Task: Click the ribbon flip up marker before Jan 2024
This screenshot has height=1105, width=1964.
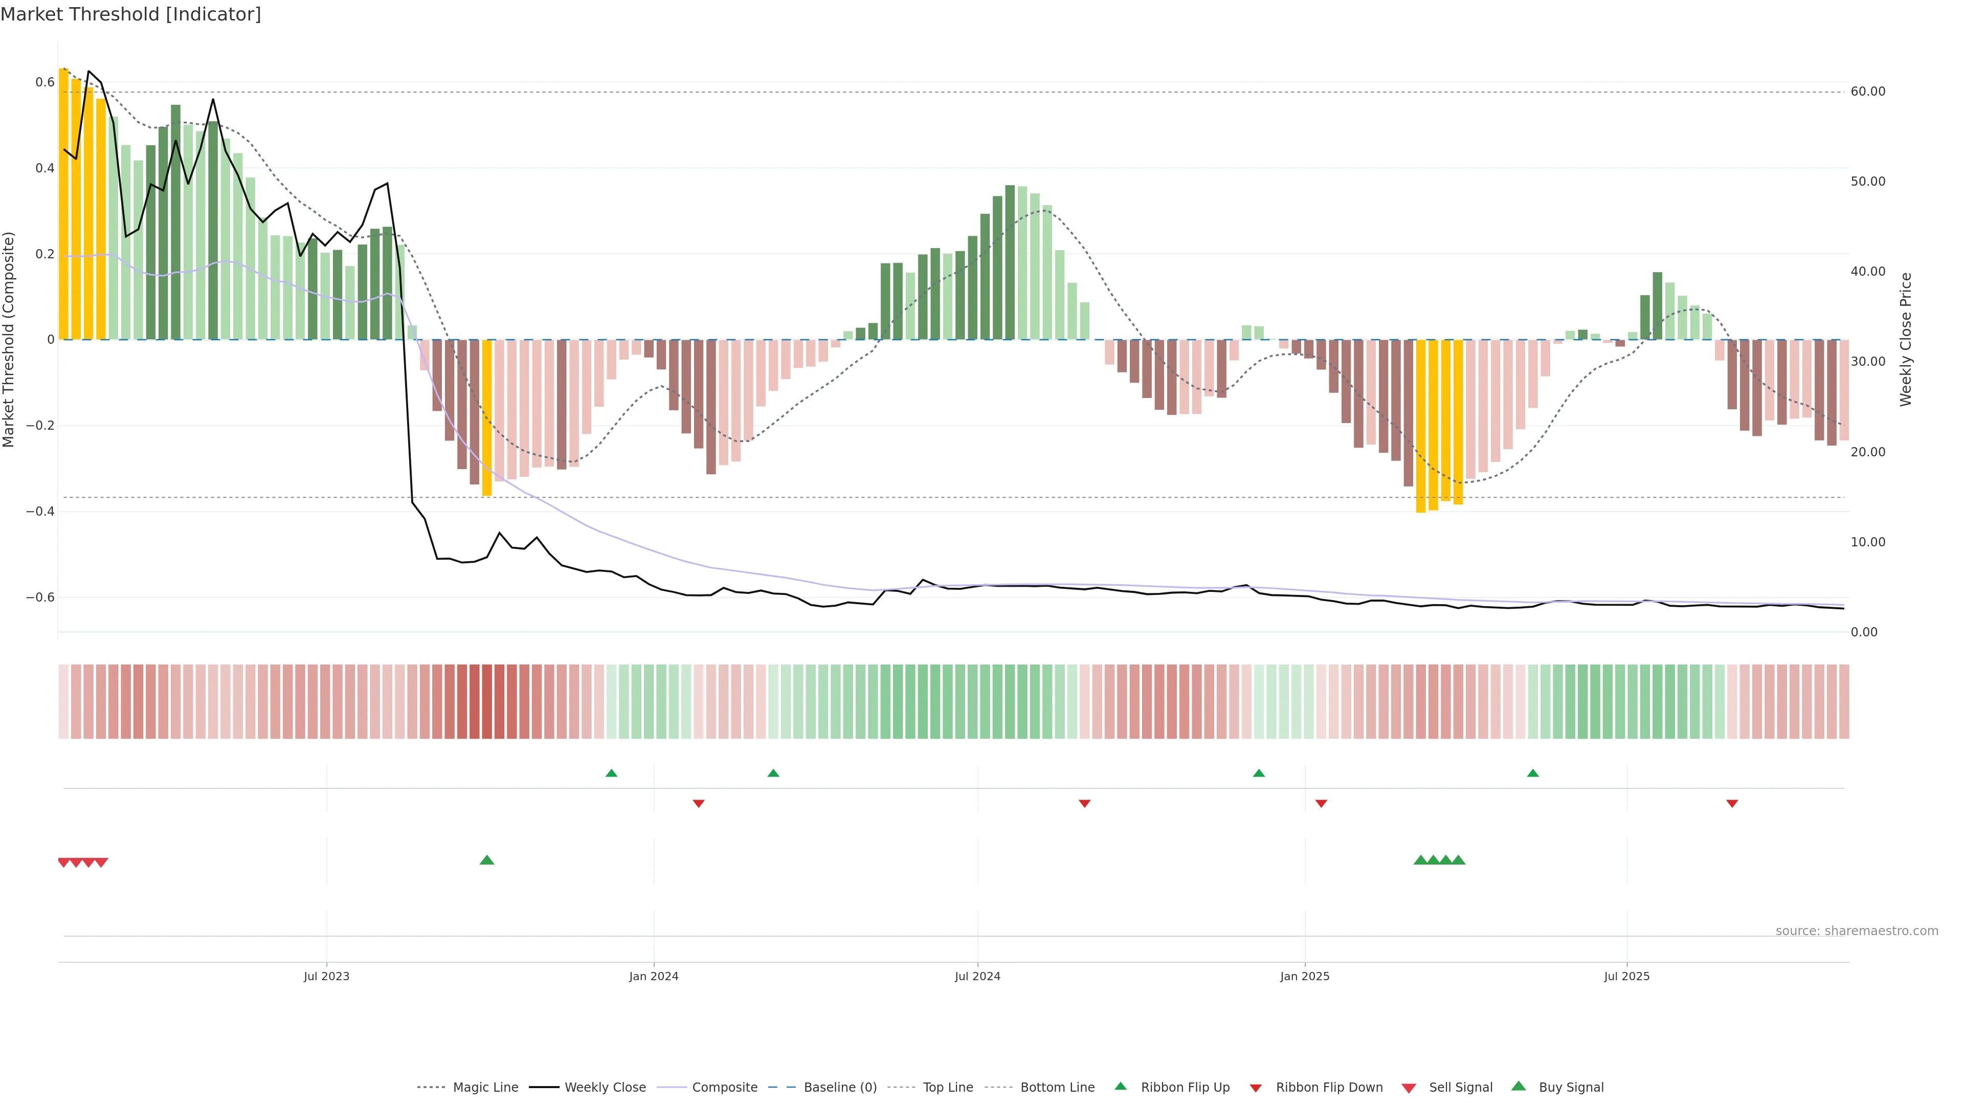Action: tap(611, 773)
